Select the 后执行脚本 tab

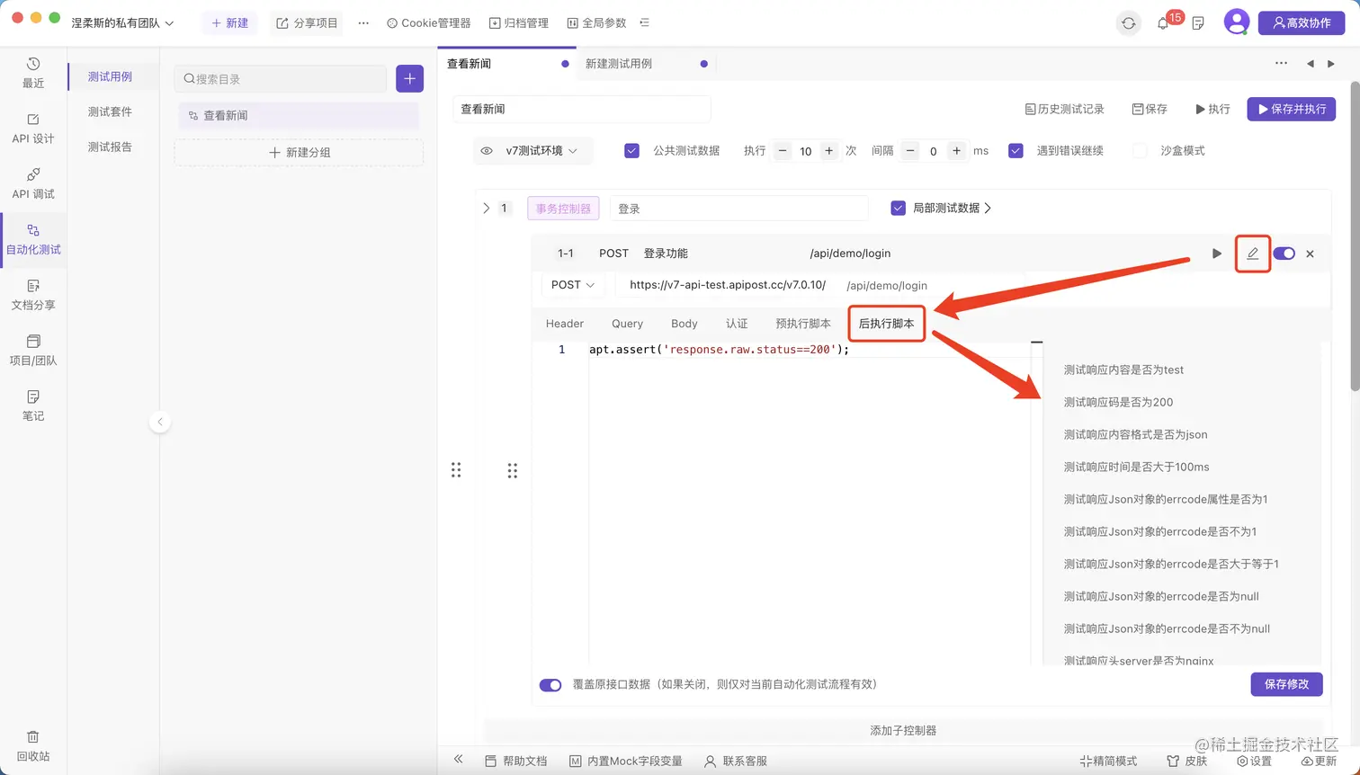coord(887,324)
